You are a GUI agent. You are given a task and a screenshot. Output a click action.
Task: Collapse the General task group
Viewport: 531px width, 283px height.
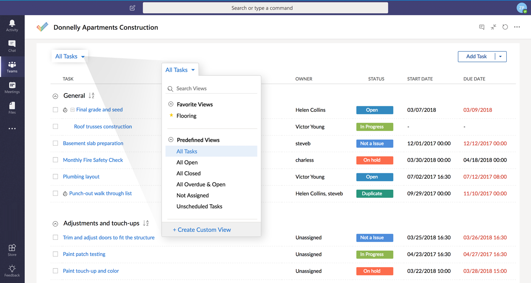(55, 96)
